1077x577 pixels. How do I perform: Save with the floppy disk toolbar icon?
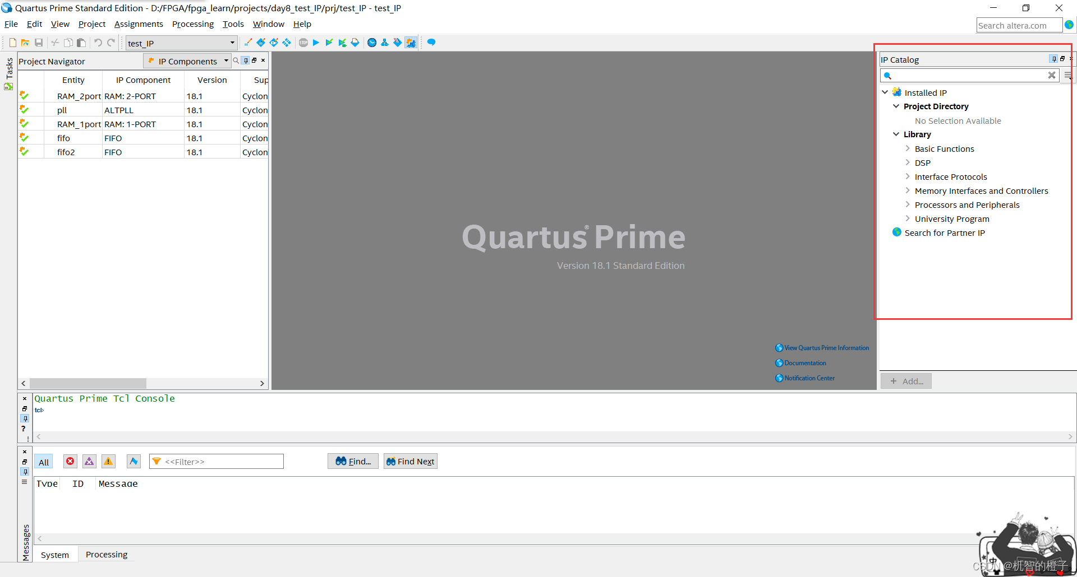click(x=39, y=43)
